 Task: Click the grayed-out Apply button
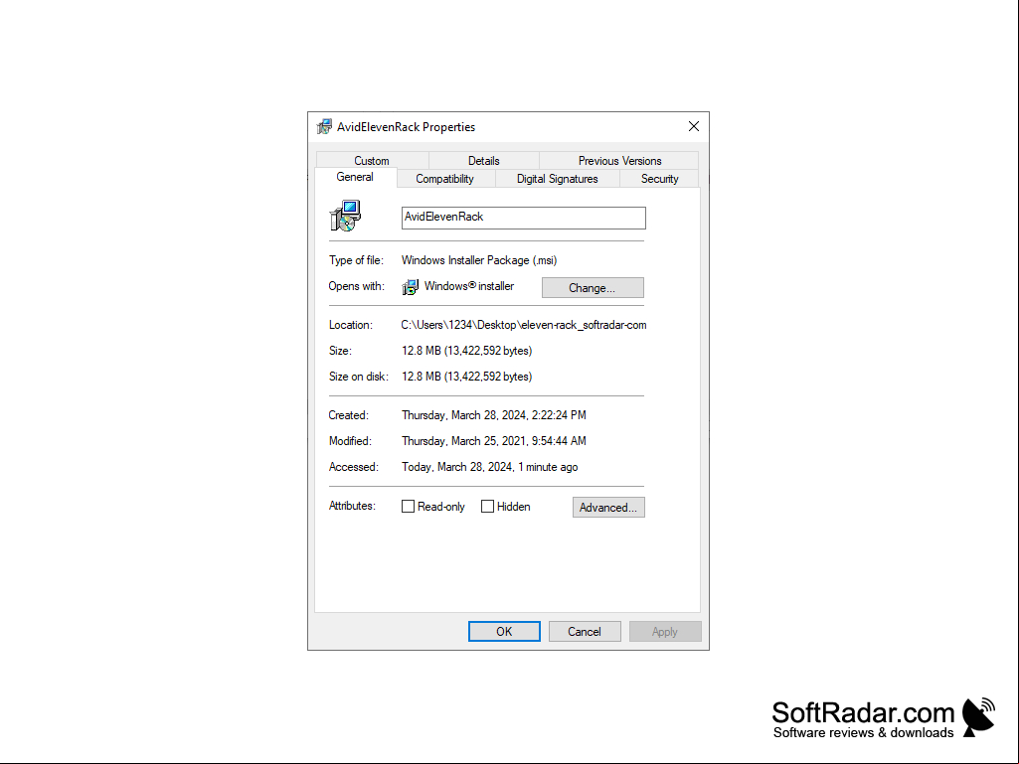(665, 632)
